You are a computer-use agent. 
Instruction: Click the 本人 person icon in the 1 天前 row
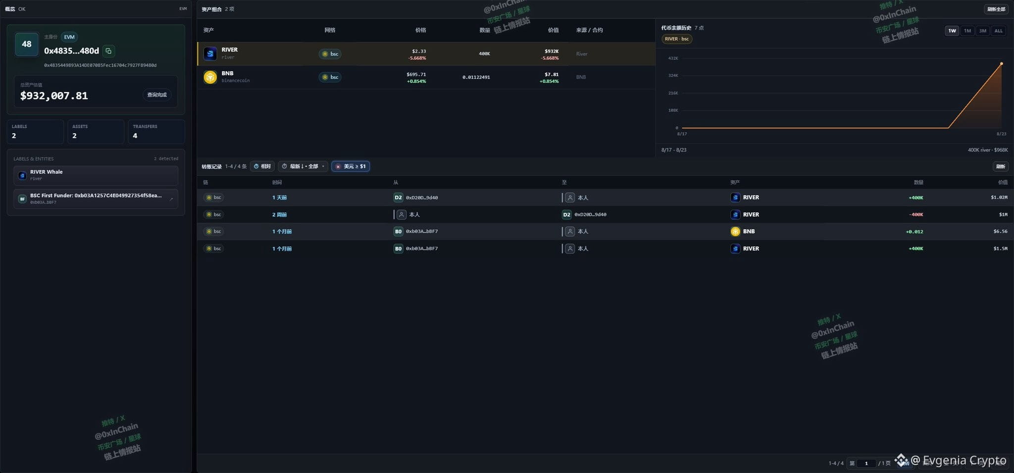(x=570, y=198)
